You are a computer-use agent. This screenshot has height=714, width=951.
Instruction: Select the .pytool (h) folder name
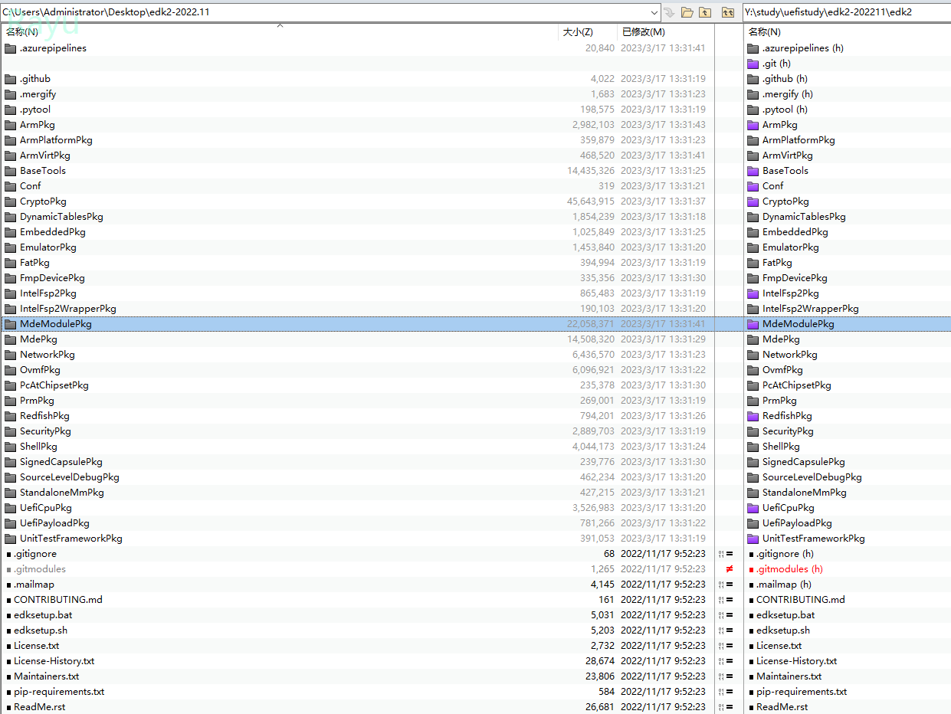tap(785, 110)
